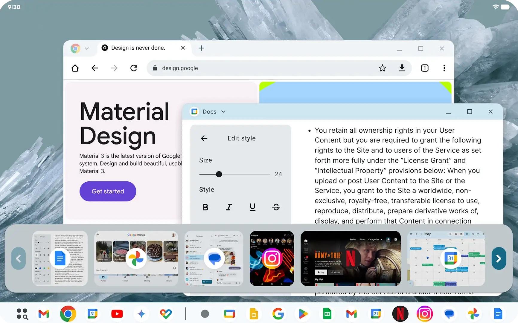Toggle italic text style
This screenshot has height=323, width=518.
229,207
